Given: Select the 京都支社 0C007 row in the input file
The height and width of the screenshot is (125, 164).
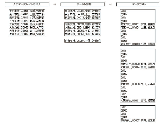Looking at the screenshot, I should point(27,34).
